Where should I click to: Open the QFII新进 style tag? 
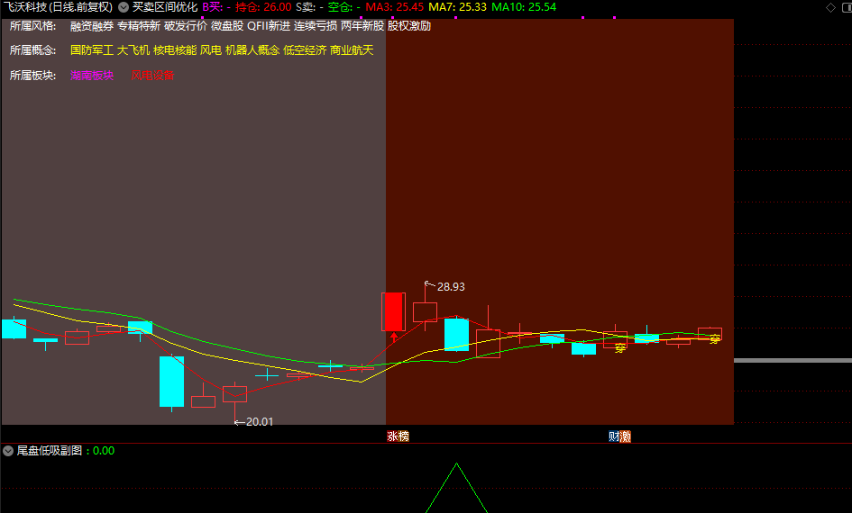point(269,26)
